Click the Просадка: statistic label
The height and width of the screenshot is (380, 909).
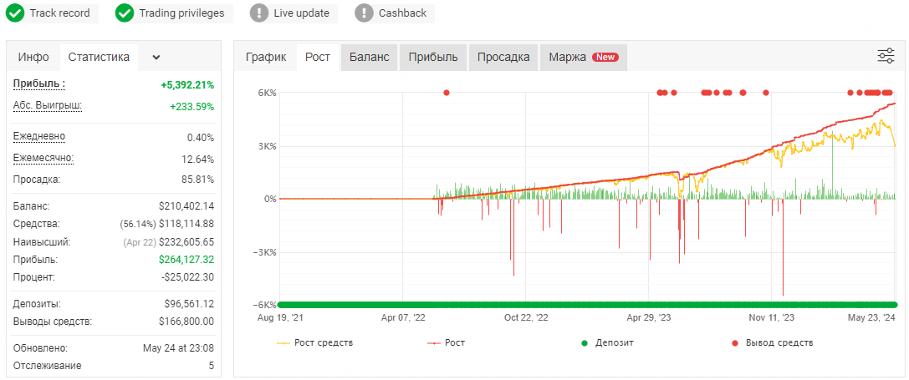pyautogui.click(x=37, y=180)
